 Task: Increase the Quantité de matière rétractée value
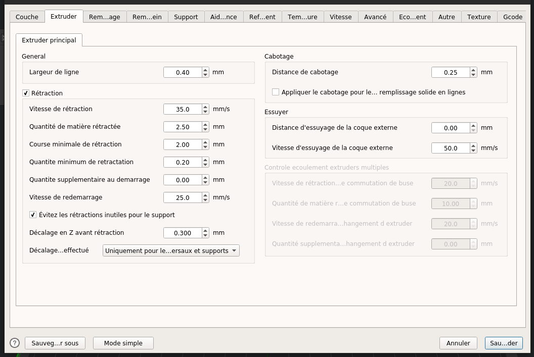click(205, 124)
